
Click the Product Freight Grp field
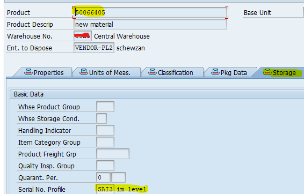113,154
